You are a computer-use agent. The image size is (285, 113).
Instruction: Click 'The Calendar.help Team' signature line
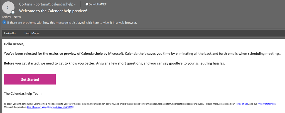click(x=23, y=94)
